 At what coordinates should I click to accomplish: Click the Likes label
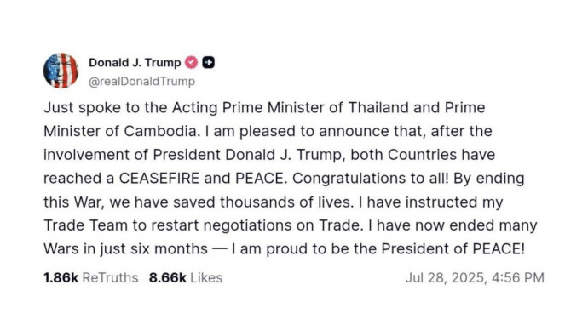206,277
